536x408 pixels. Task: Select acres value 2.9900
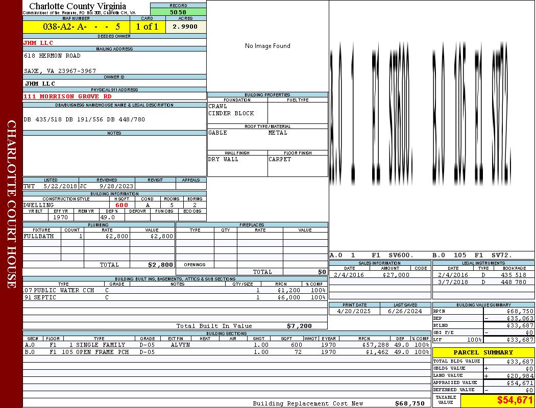(x=185, y=27)
